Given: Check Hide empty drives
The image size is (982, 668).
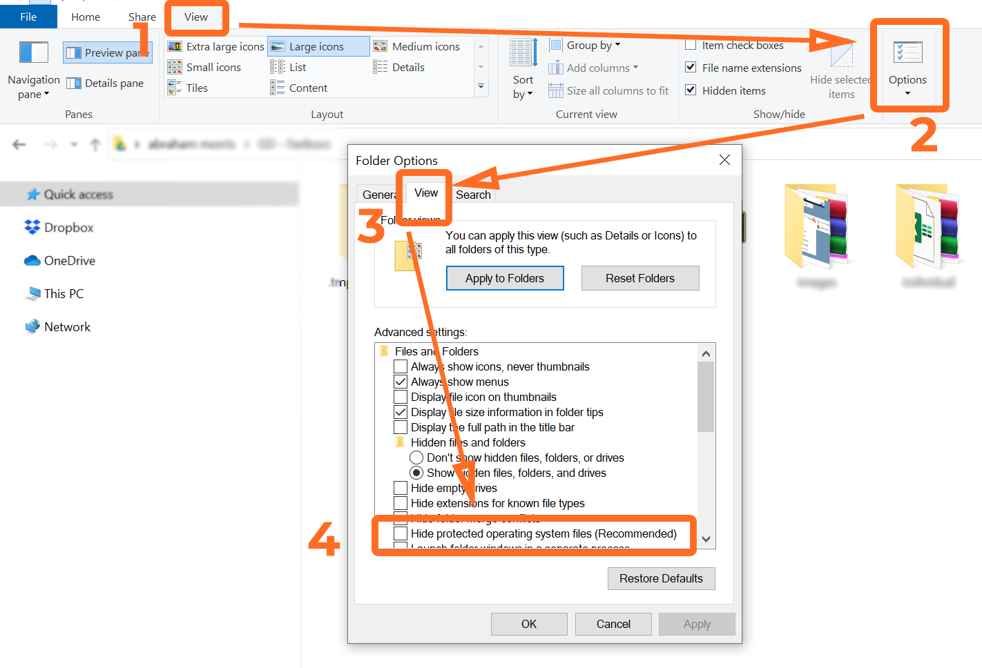Looking at the screenshot, I should [401, 488].
